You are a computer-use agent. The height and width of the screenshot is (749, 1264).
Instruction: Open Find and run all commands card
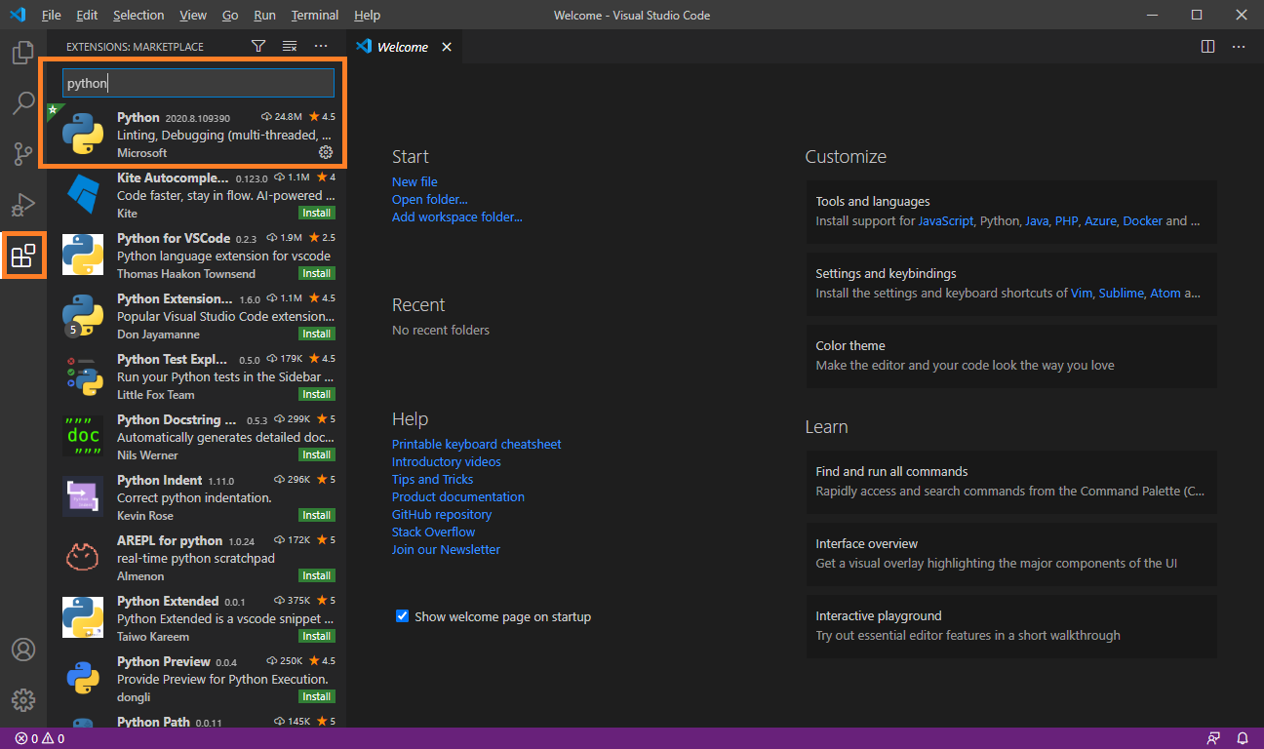(x=1011, y=481)
